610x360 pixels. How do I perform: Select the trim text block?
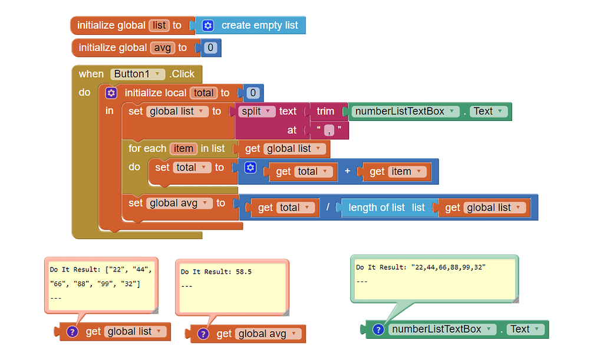pyautogui.click(x=325, y=111)
